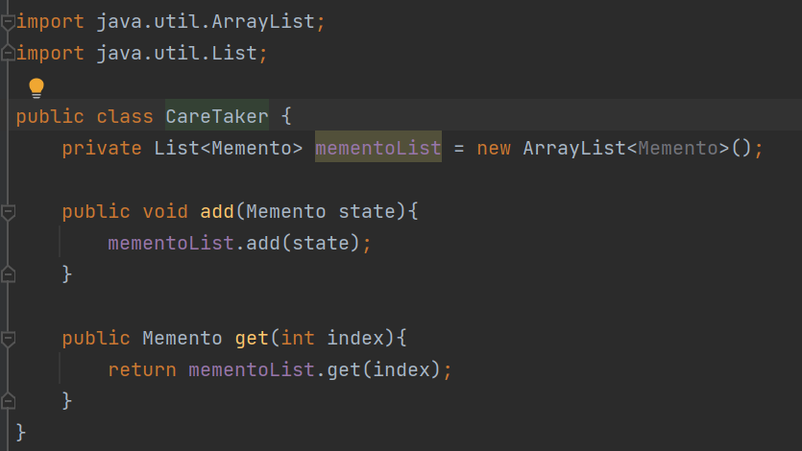Viewport: 802px width, 451px height.
Task: Click the java.util.List import text
Action: pyautogui.click(x=177, y=53)
